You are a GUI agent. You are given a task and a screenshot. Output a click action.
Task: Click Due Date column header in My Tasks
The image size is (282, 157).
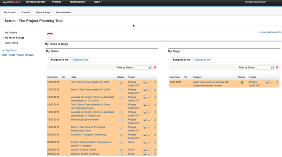point(52,77)
